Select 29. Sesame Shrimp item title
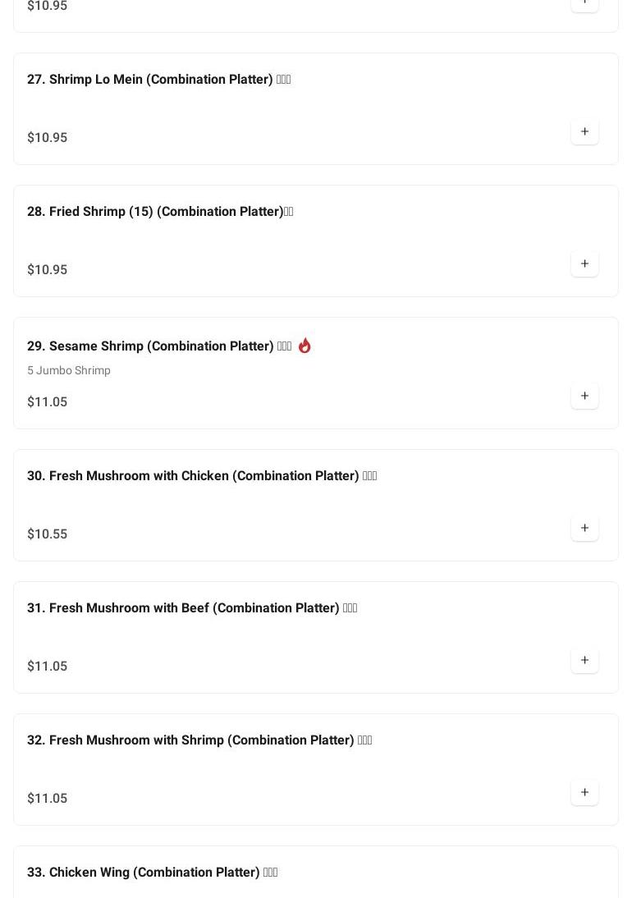This screenshot has height=898, width=632. [x=159, y=346]
